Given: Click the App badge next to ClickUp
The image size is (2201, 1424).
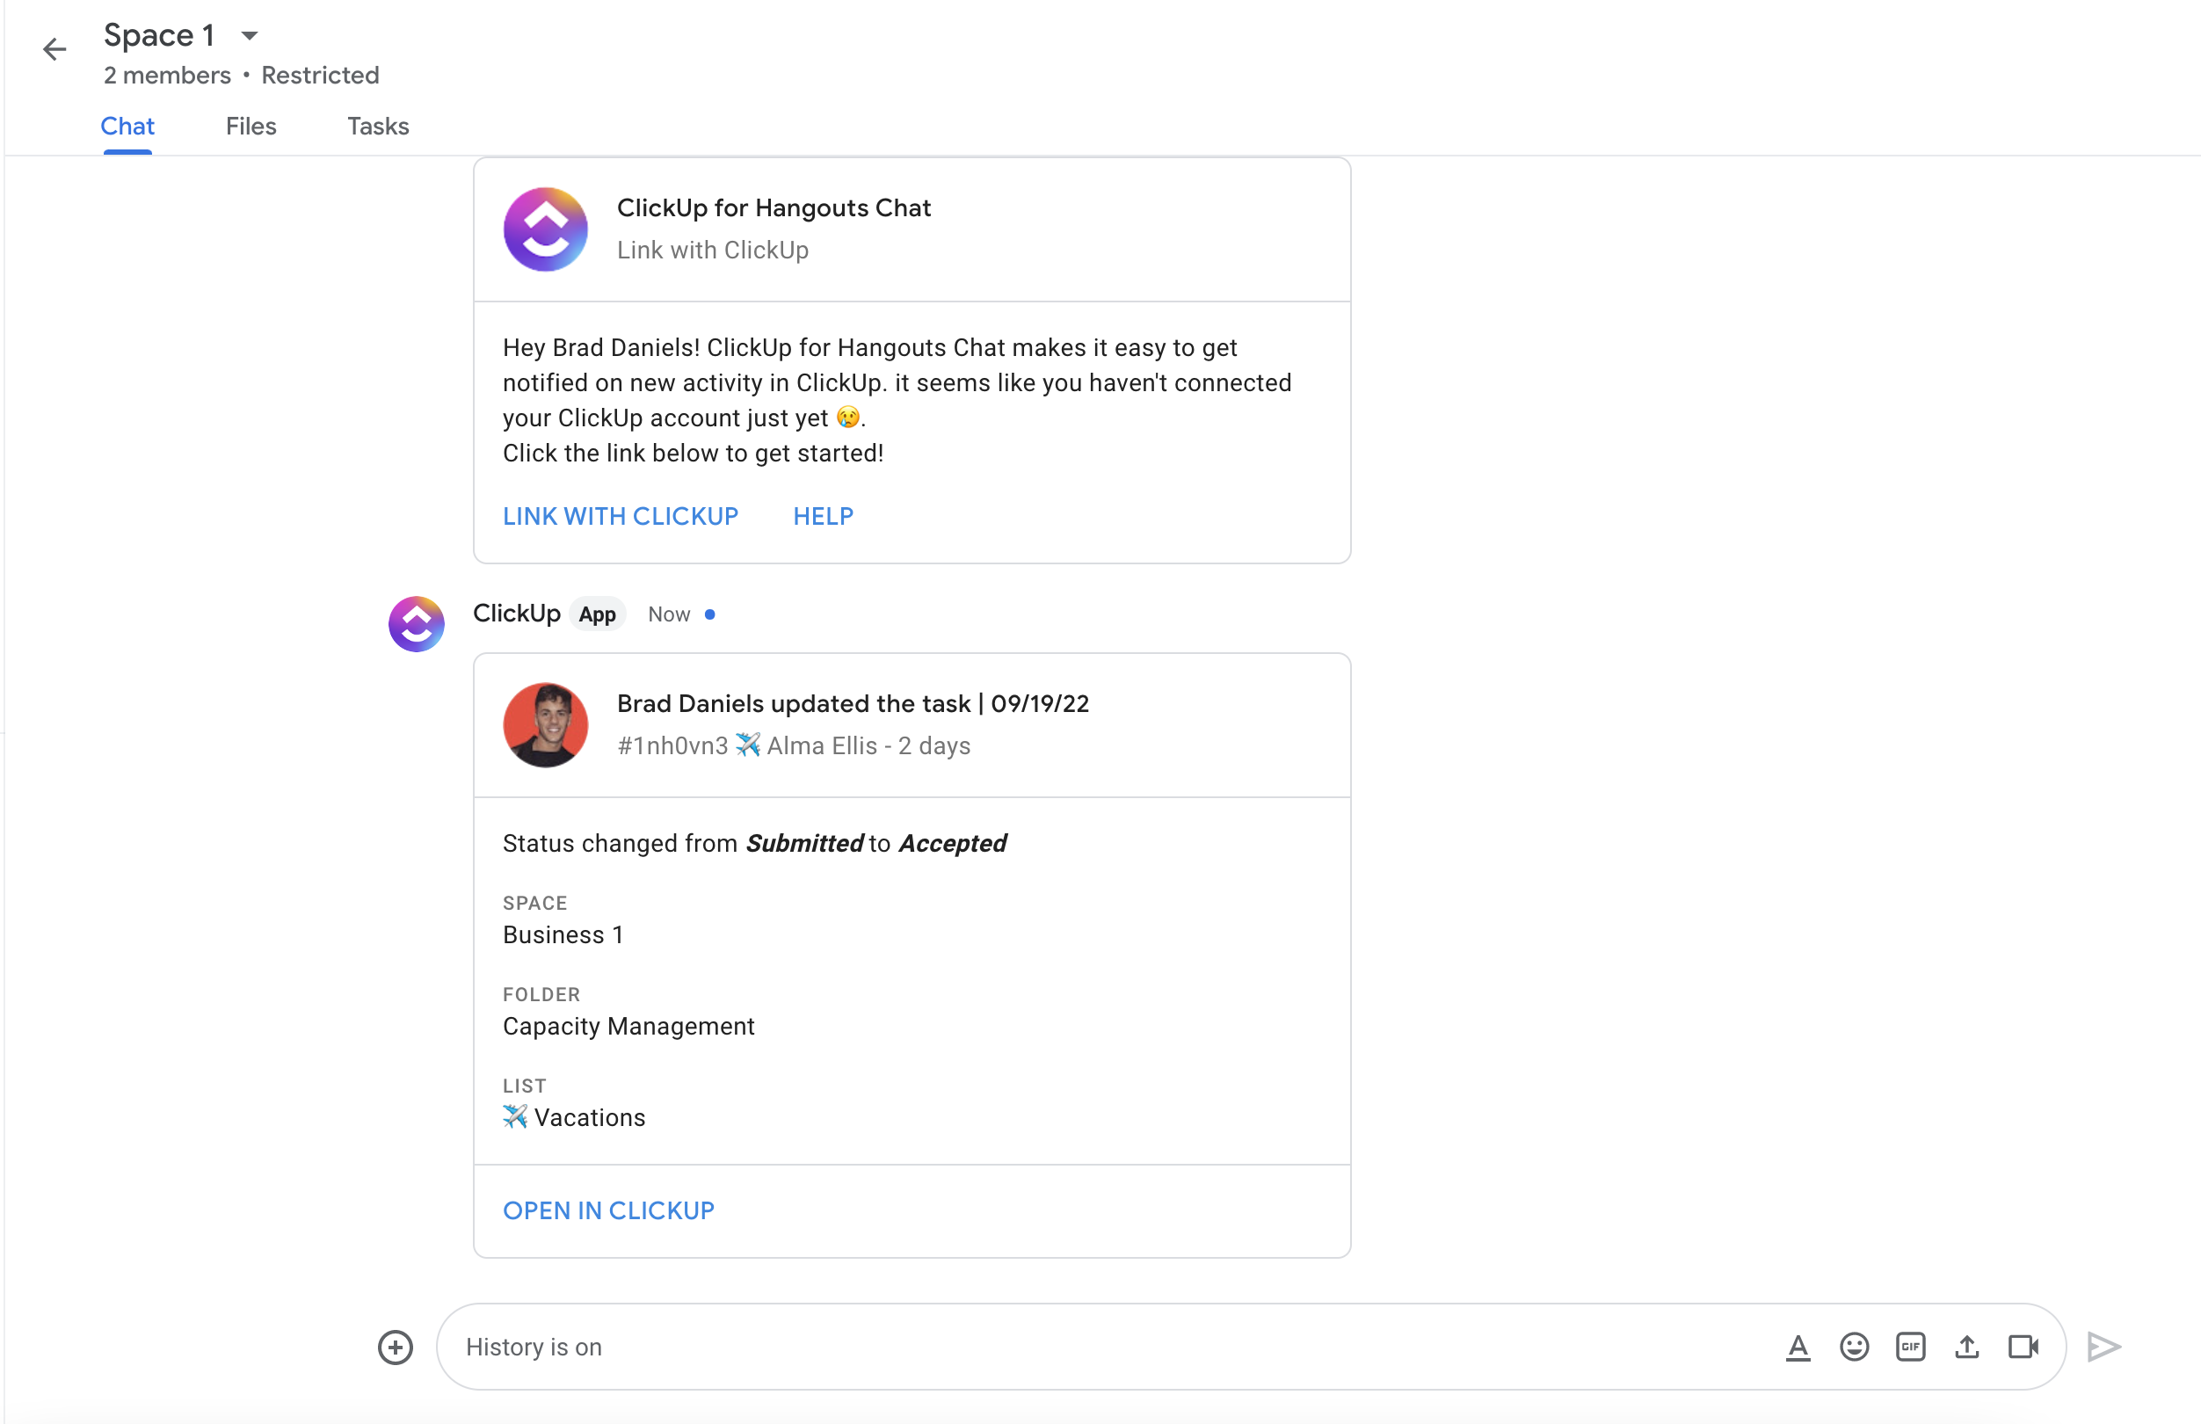Looking at the screenshot, I should (x=597, y=614).
